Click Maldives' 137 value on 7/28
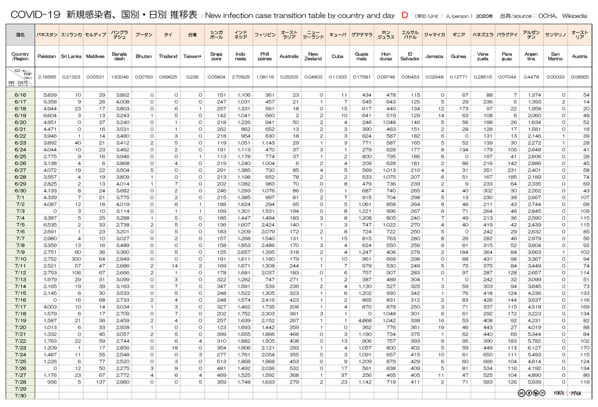598x407 pixels. coord(100,382)
